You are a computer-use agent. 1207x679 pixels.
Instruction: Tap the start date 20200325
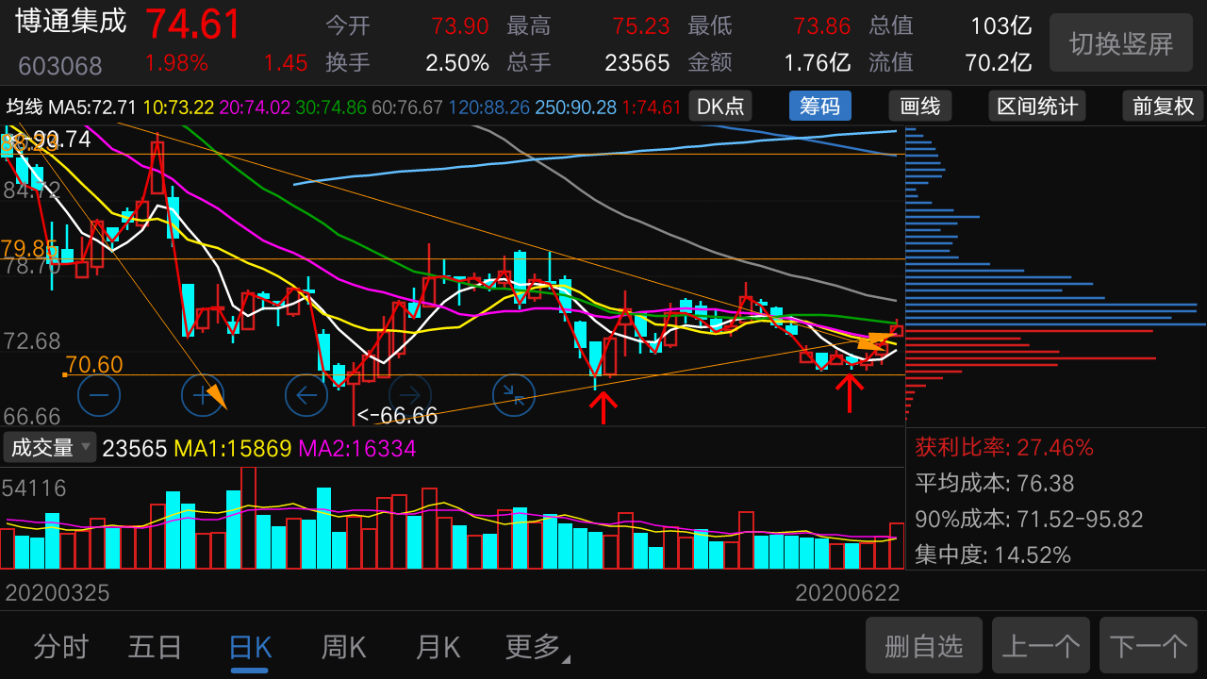tap(58, 592)
